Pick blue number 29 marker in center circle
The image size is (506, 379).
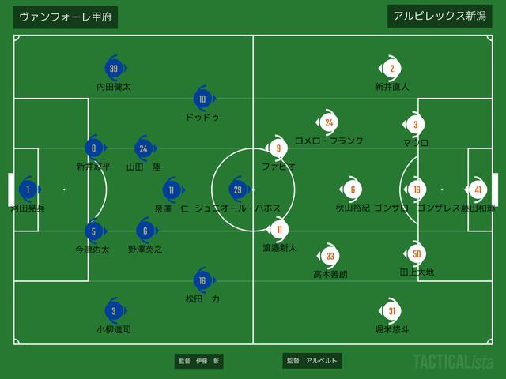pos(239,189)
